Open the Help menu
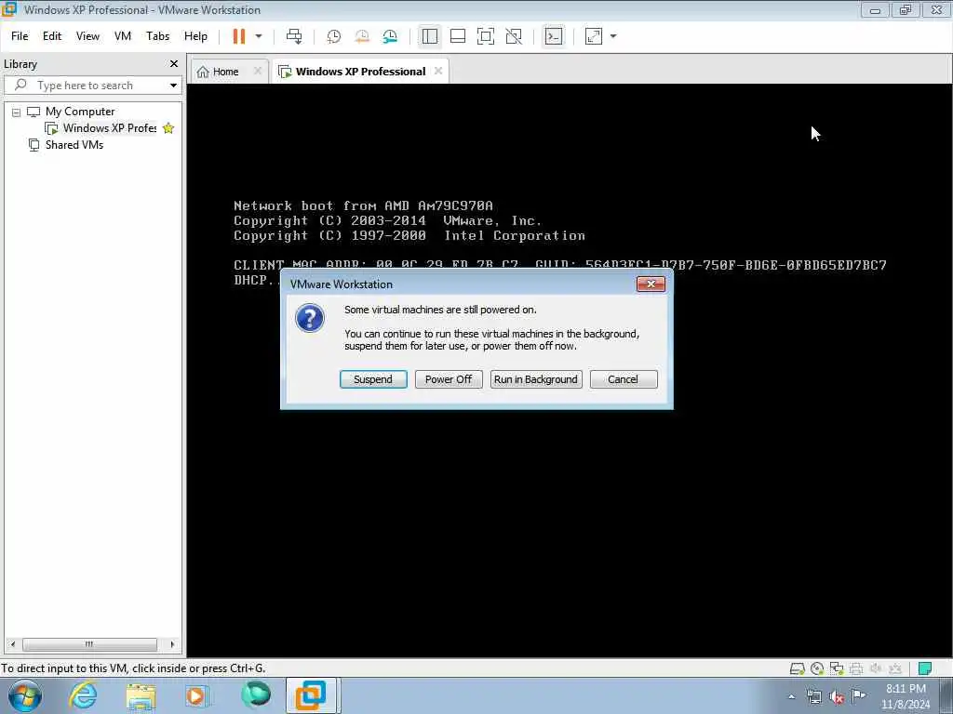 click(x=195, y=36)
